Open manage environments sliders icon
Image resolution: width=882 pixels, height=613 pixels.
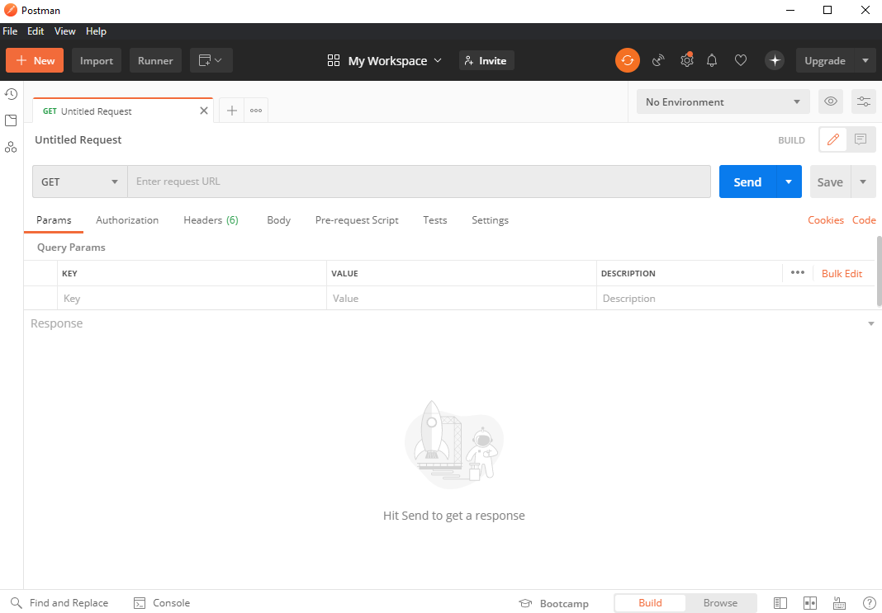(864, 101)
